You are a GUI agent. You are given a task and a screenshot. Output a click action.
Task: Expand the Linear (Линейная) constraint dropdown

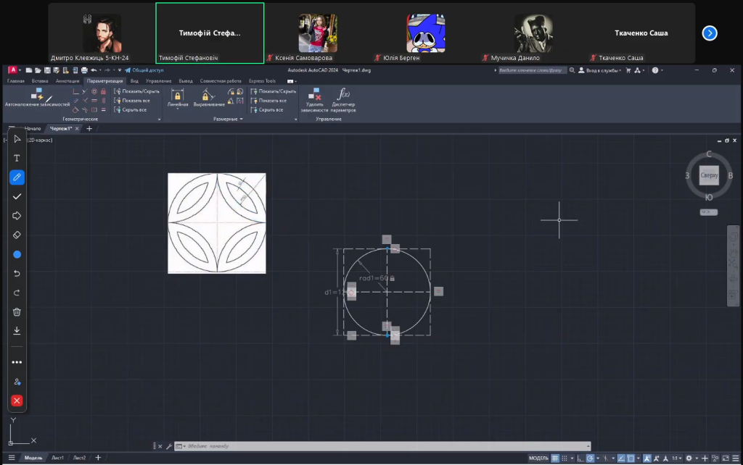point(177,109)
